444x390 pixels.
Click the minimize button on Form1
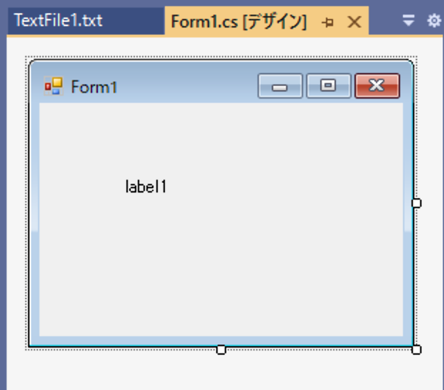tap(280, 86)
